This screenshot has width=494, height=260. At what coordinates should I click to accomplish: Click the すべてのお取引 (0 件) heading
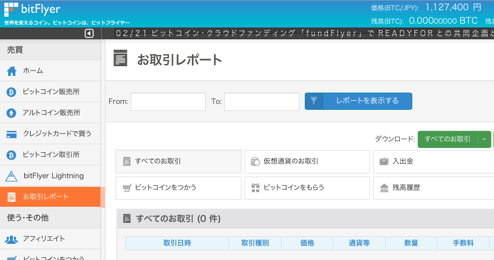point(178,219)
